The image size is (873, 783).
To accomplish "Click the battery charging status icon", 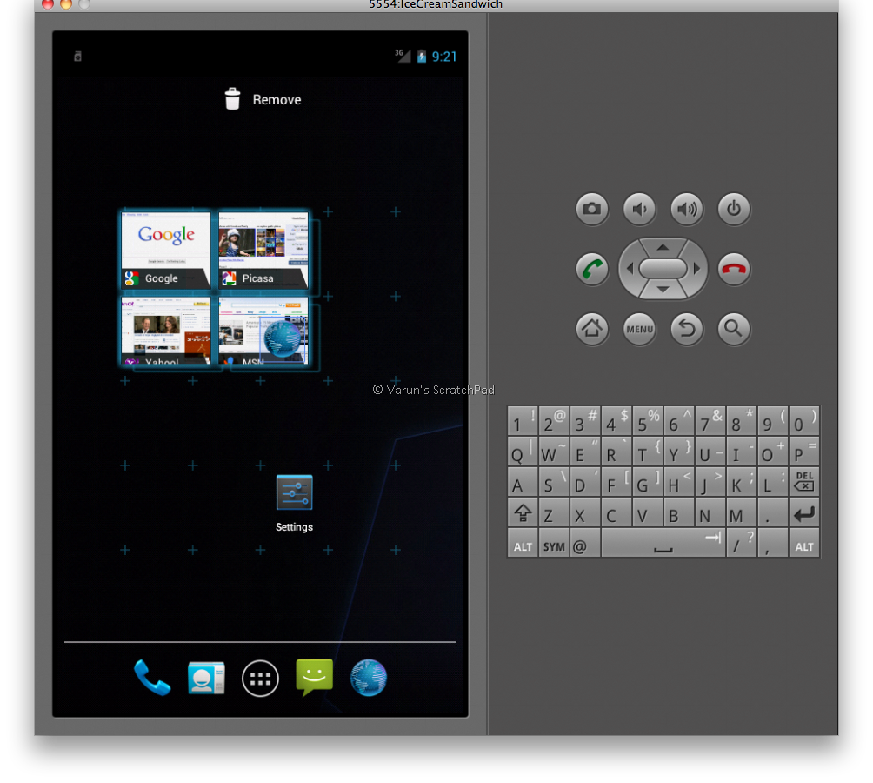I will [422, 57].
